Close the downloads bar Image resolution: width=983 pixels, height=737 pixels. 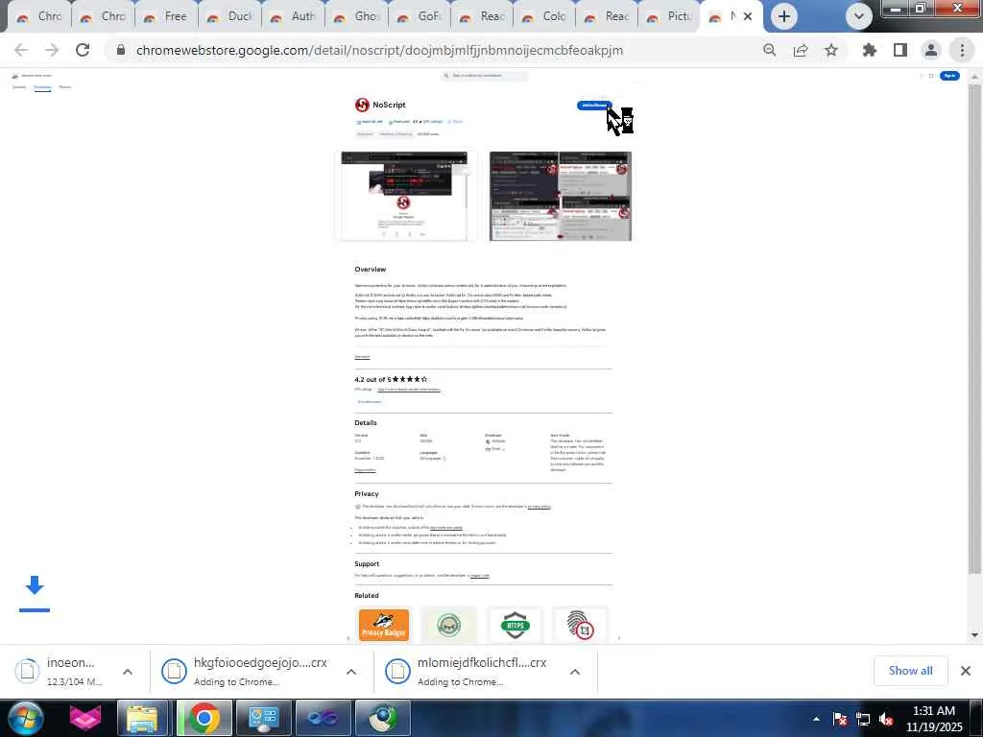[966, 671]
